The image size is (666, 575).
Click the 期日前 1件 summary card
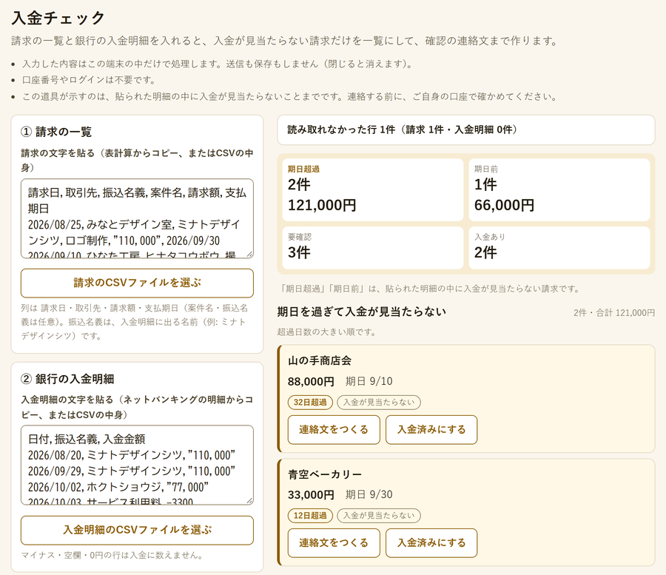[x=559, y=189]
